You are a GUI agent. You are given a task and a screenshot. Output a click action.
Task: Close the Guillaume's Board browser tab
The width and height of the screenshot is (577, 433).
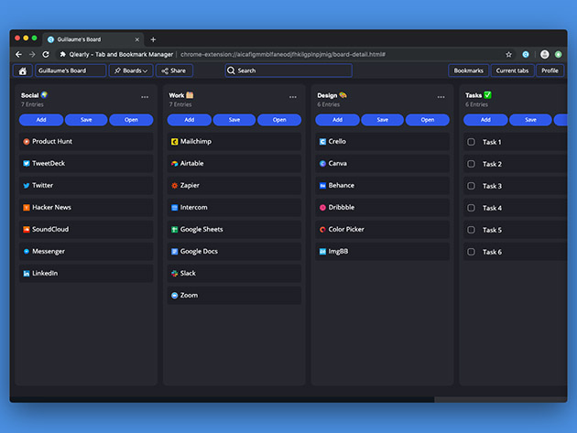coord(136,39)
